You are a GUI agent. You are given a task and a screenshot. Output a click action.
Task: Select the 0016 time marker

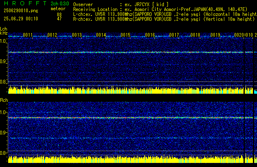pos(150,35)
